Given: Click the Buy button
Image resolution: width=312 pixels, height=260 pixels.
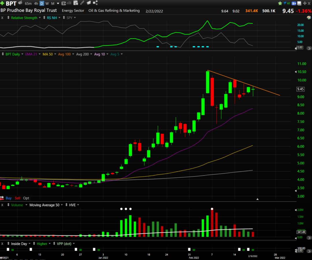Looking at the screenshot, I should click(x=9, y=198).
